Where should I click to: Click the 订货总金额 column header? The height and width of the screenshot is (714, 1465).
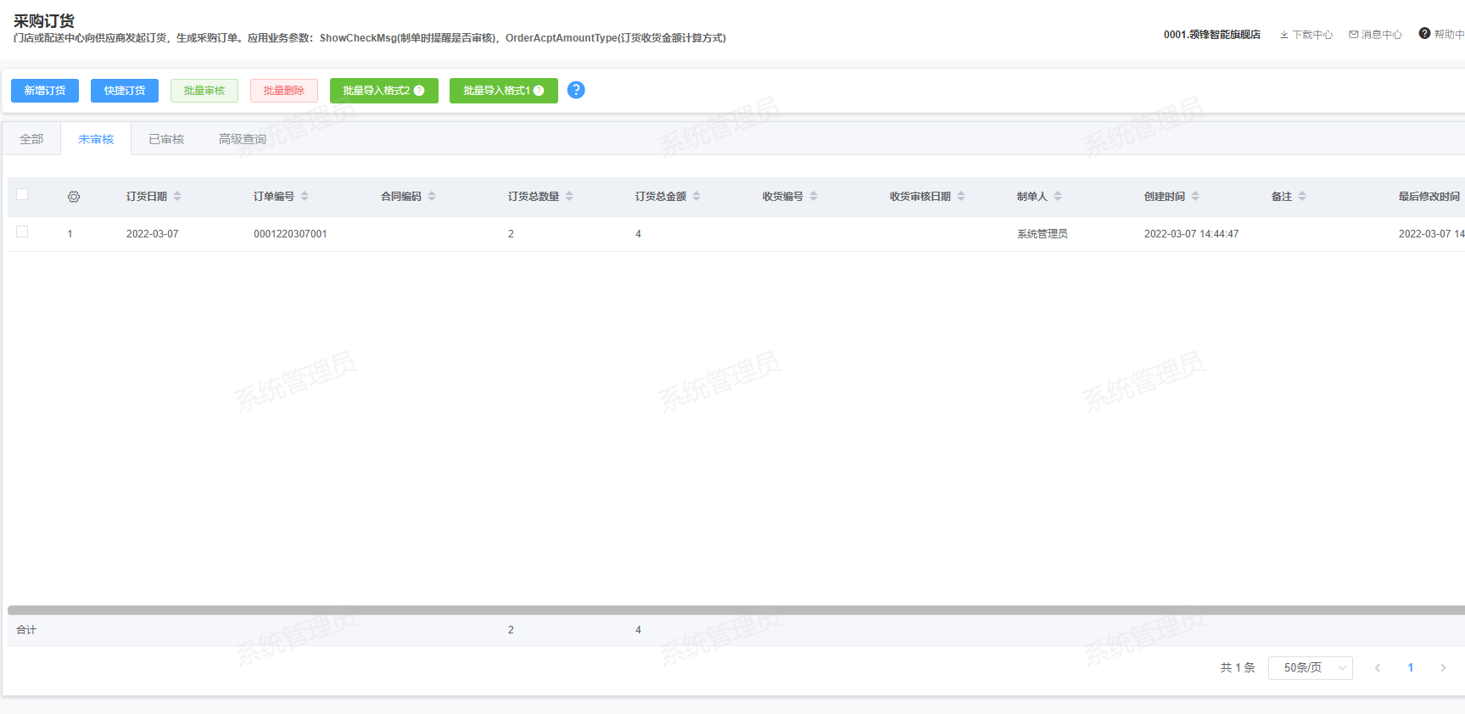pyautogui.click(x=661, y=197)
